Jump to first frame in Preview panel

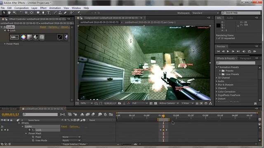point(218,51)
